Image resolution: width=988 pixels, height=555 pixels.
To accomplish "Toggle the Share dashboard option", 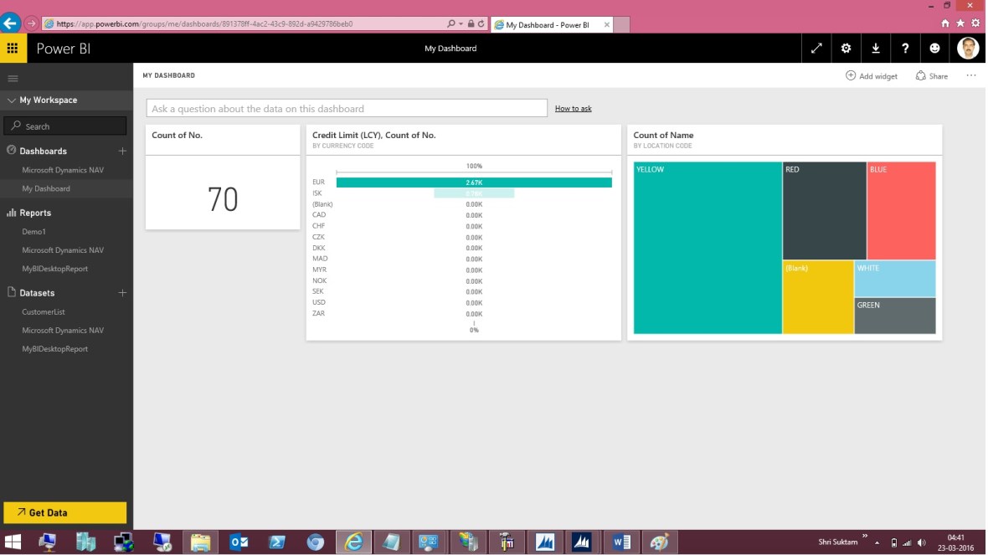I will (x=931, y=75).
